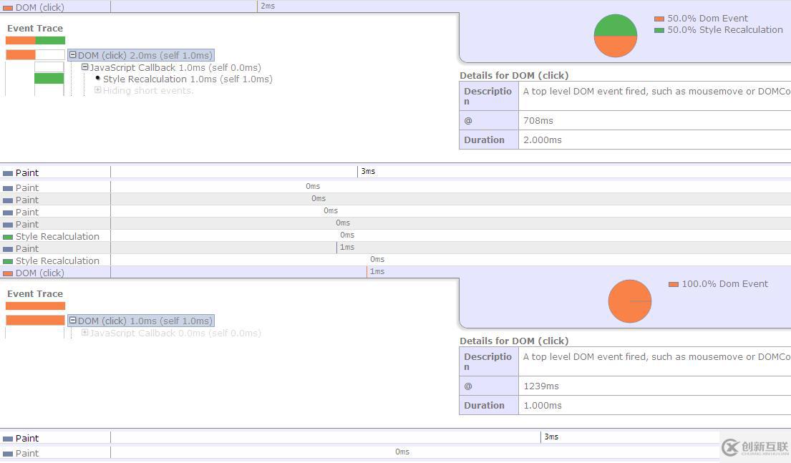Click the first Event Trace heading
This screenshot has height=463, width=791.
(35, 28)
